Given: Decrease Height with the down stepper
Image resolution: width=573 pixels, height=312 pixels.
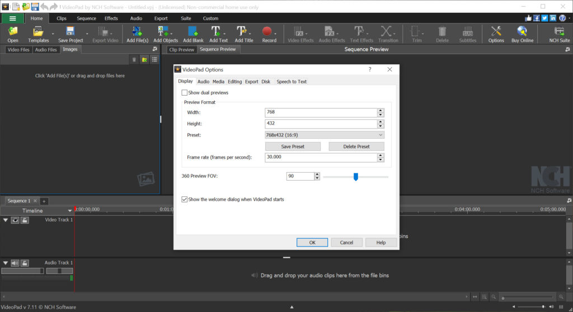Looking at the screenshot, I should click(381, 126).
